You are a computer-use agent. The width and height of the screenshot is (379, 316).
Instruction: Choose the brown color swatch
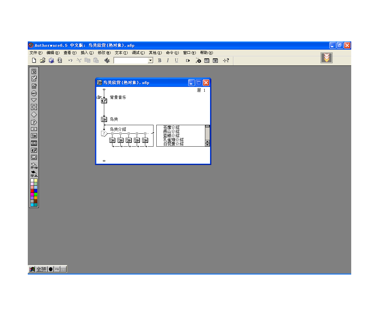(36, 201)
